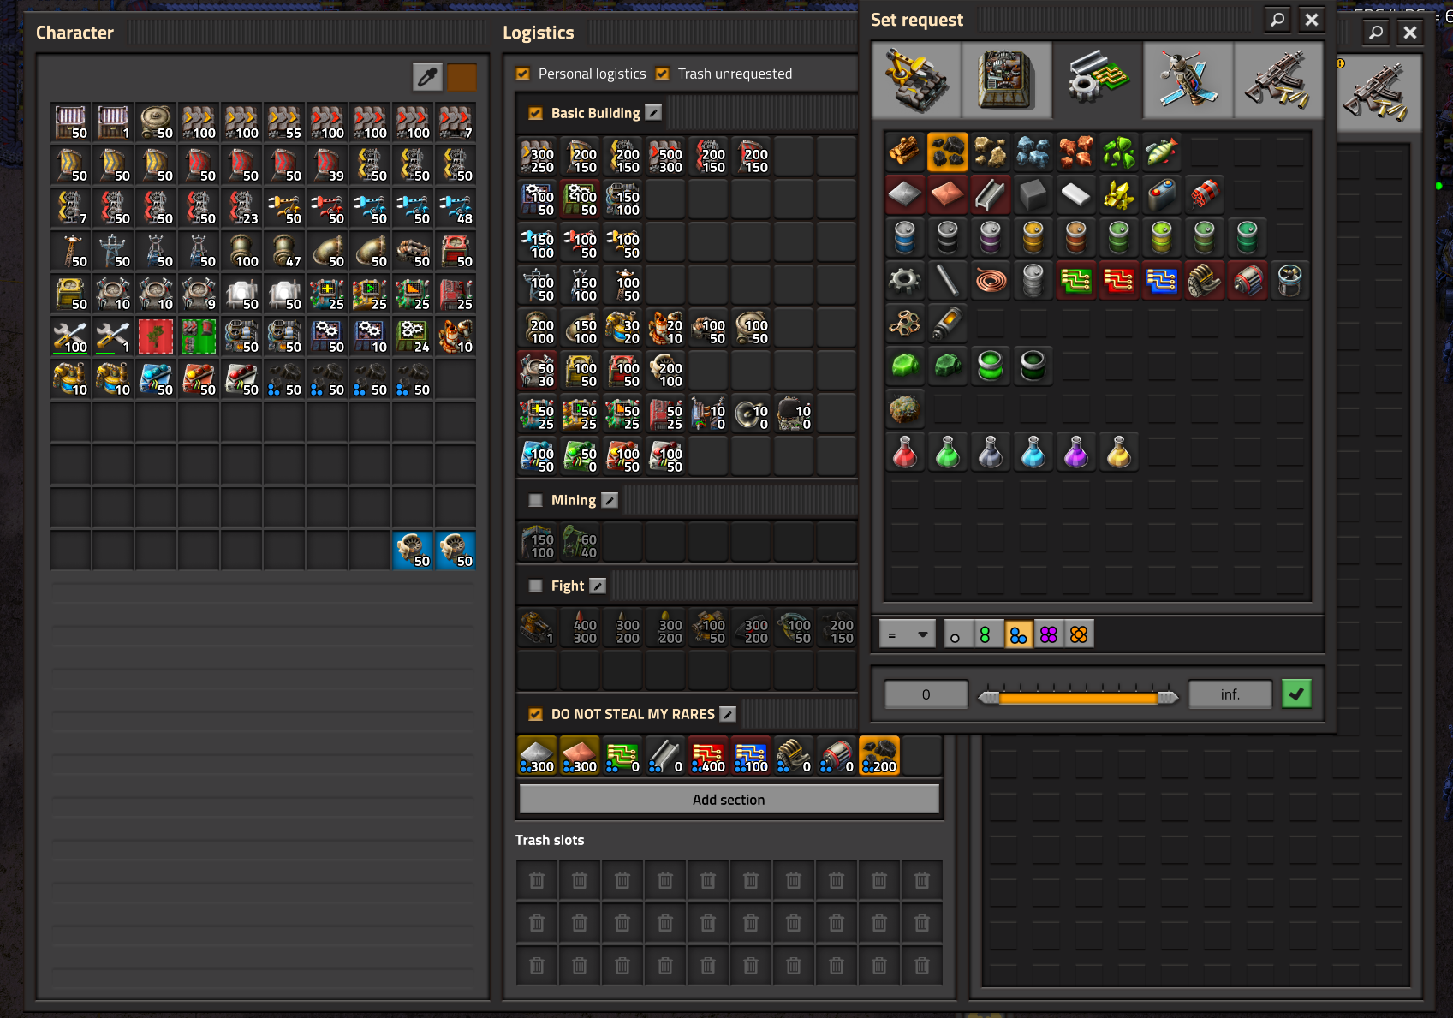The width and height of the screenshot is (1453, 1018).
Task: Rename the Fight section via pencil
Action: click(x=598, y=586)
